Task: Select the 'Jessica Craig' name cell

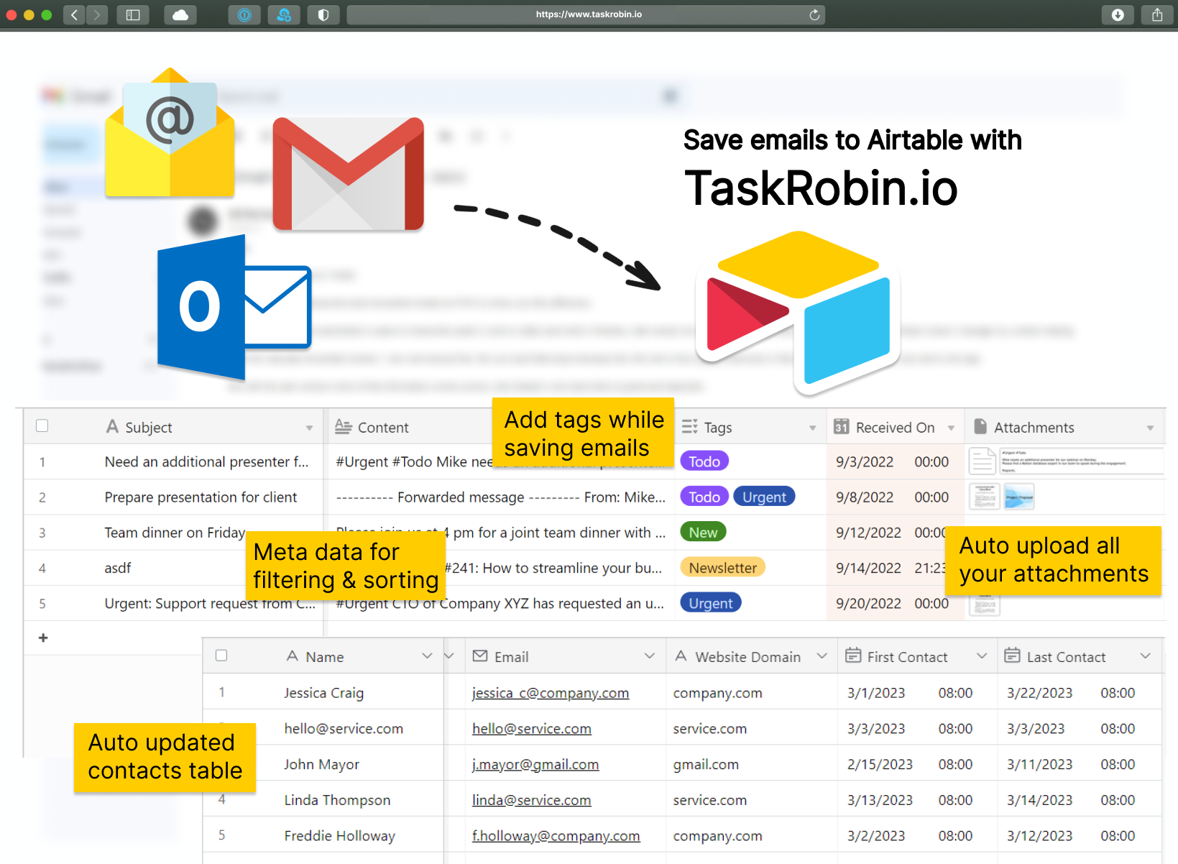Action: click(324, 693)
